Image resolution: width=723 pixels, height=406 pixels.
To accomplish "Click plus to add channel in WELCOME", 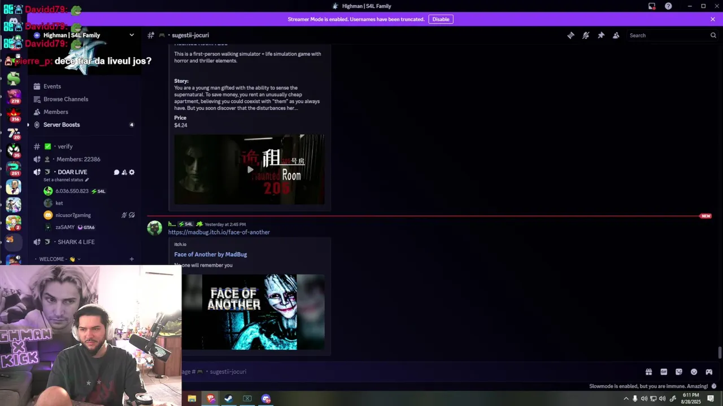I will pyautogui.click(x=132, y=259).
